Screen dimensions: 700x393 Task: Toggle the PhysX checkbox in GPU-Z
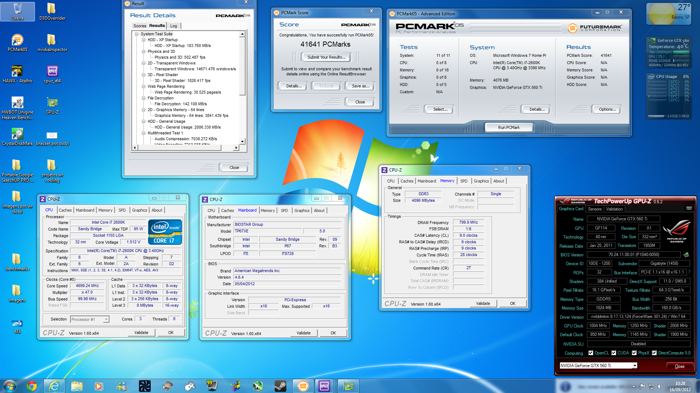634,353
